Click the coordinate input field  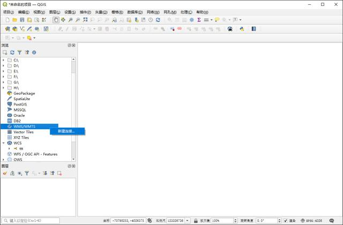(128, 221)
